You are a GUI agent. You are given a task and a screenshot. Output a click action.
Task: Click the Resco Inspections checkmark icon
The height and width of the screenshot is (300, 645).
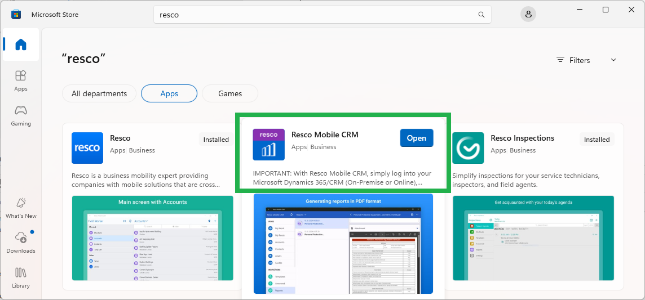coord(468,148)
